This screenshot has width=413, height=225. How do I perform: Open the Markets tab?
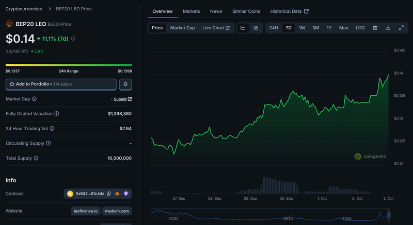(x=191, y=11)
